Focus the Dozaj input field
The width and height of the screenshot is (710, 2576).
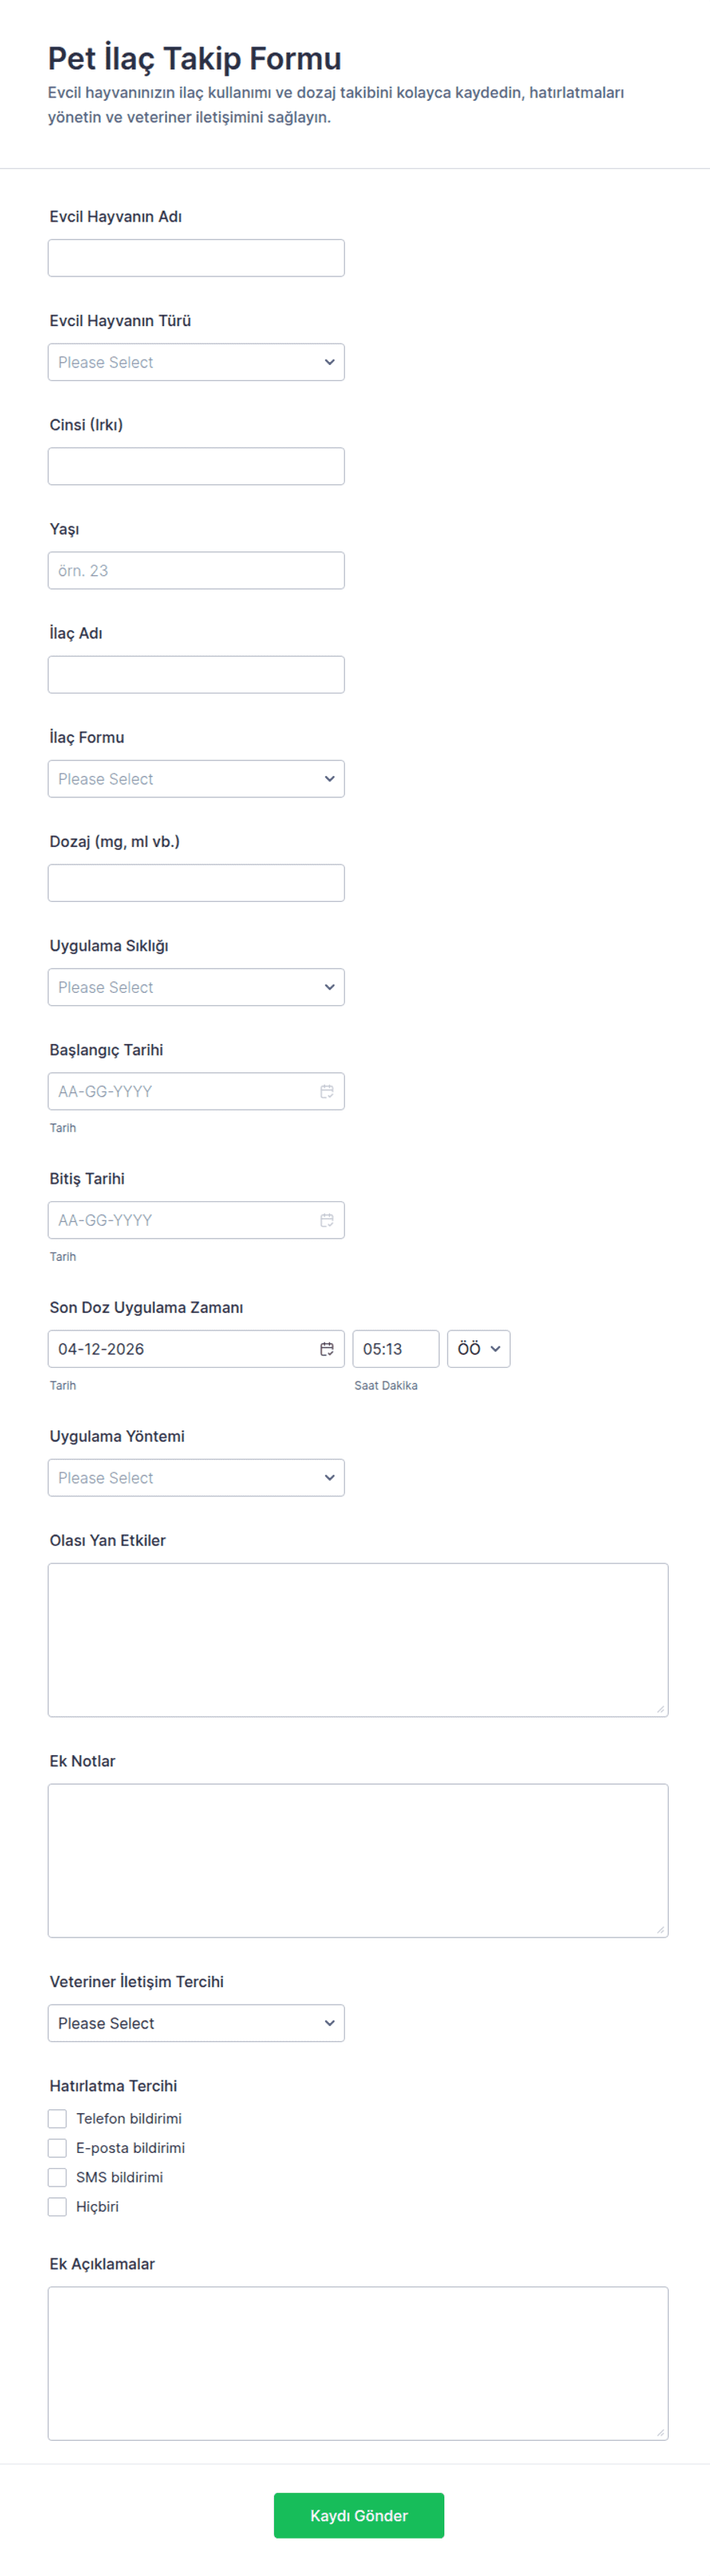[196, 883]
